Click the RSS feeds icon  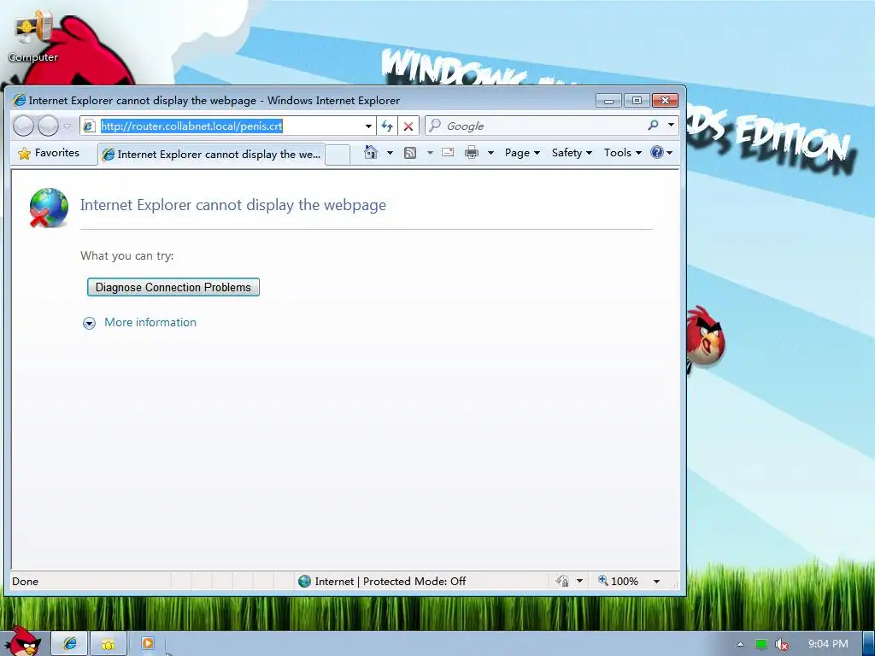(410, 153)
